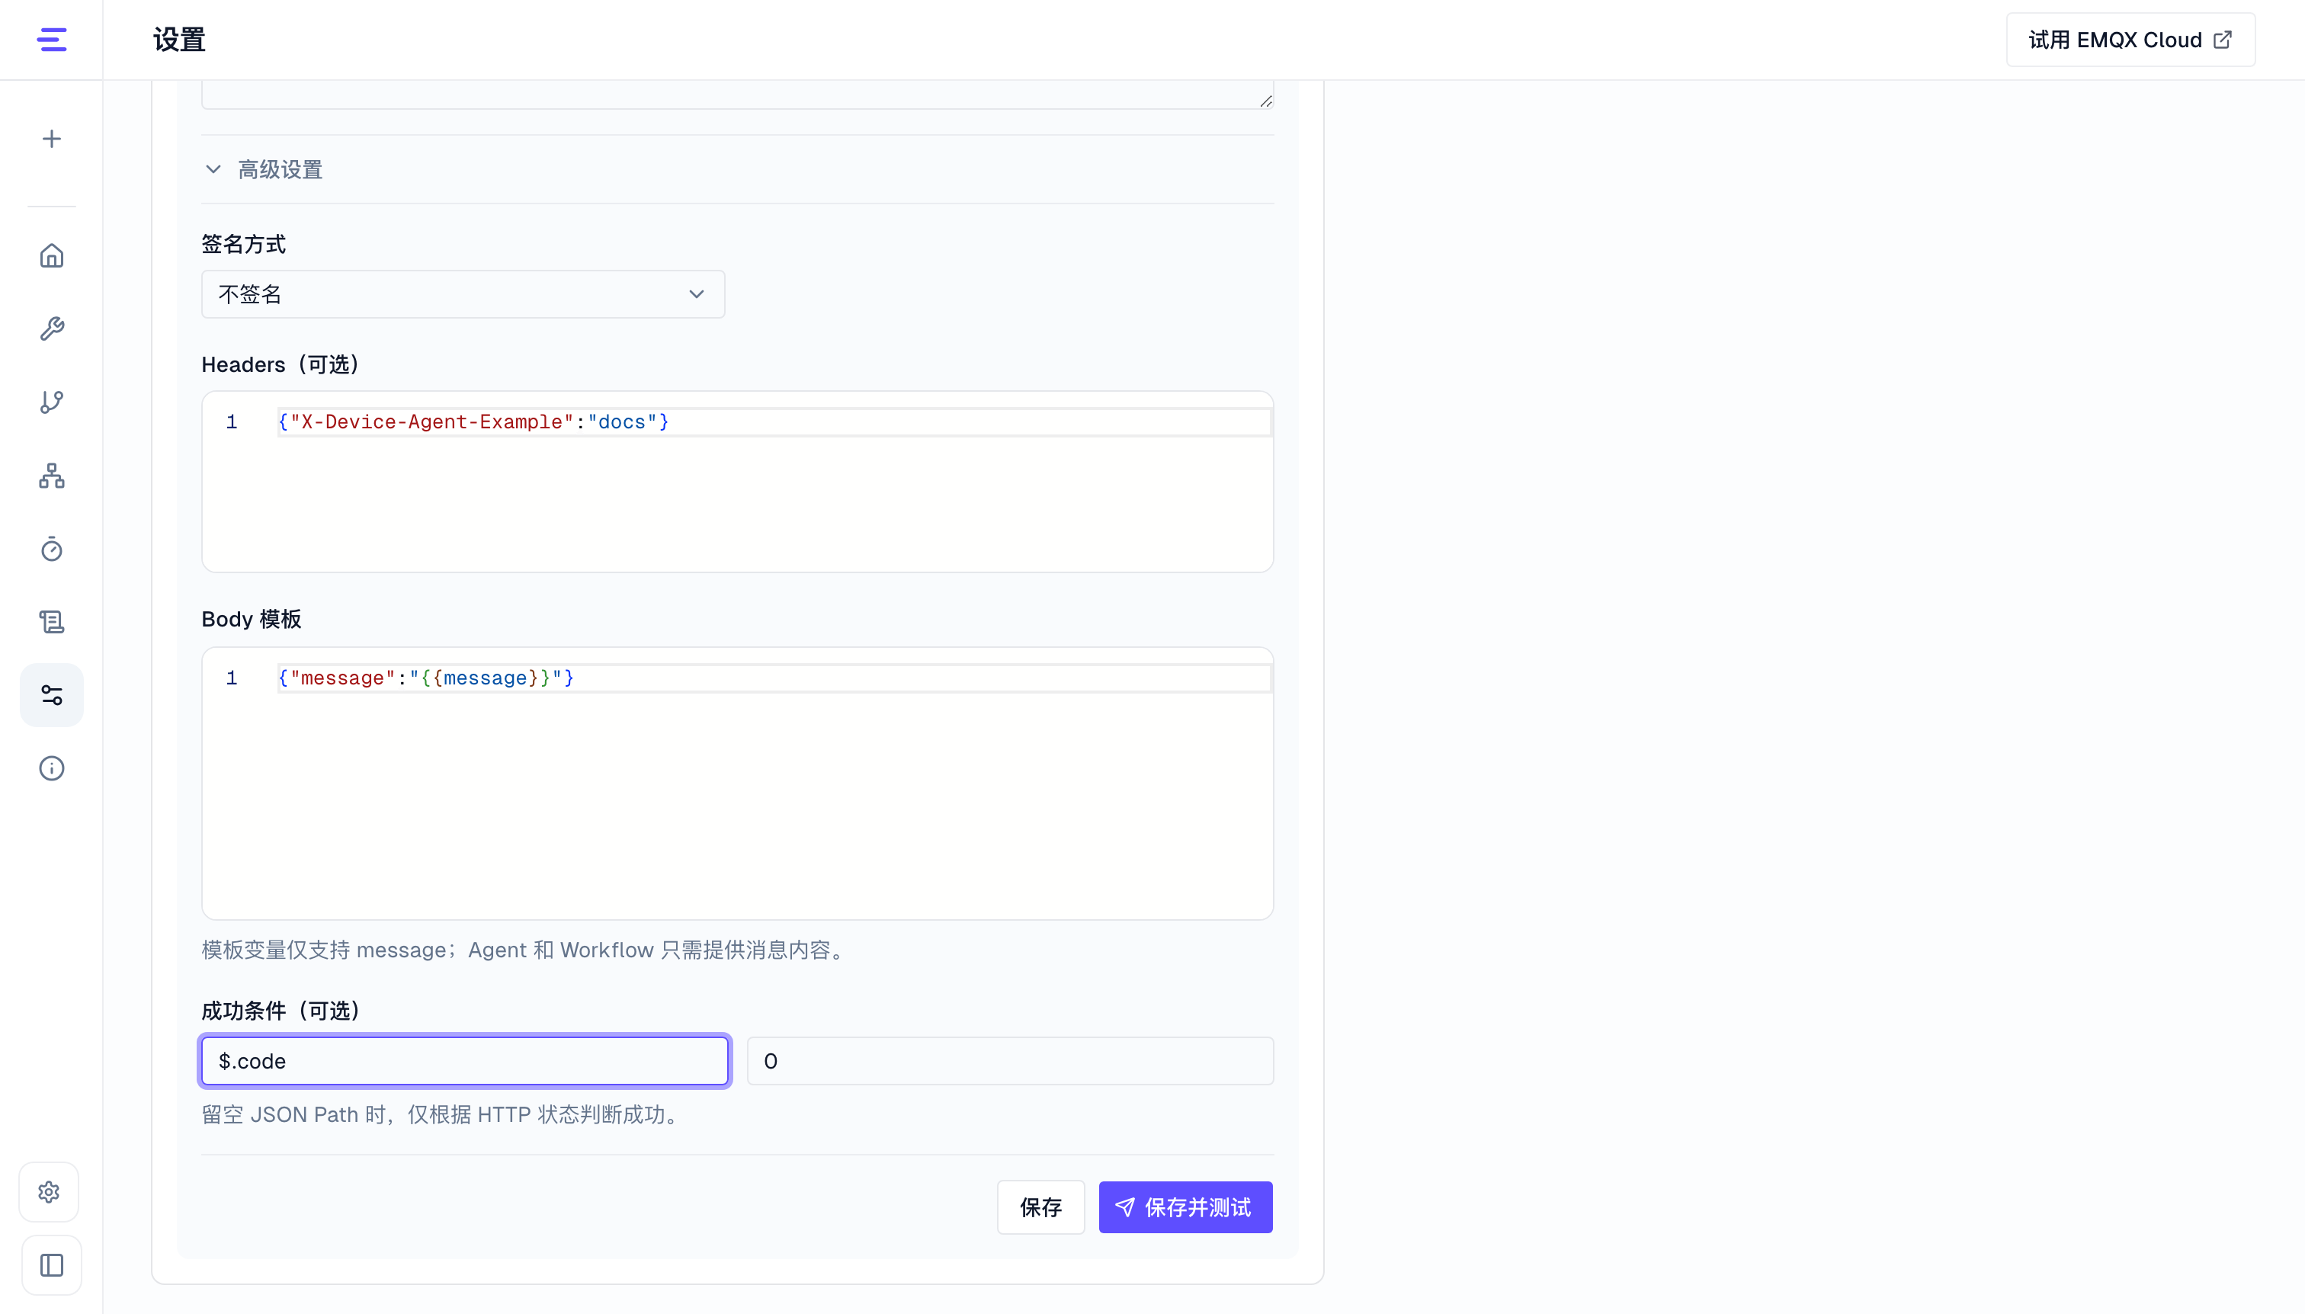The image size is (2305, 1314).
Task: Click into the Headers code editor line
Action: point(774,422)
